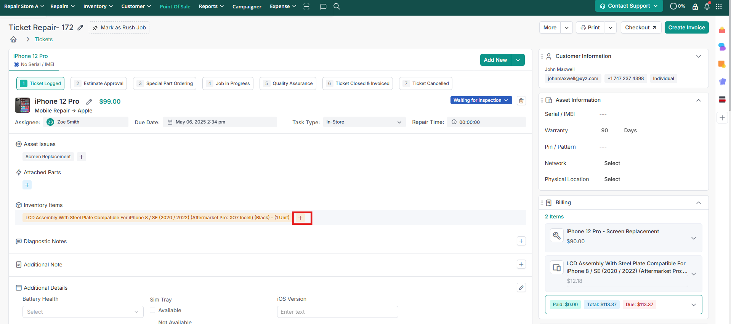The height and width of the screenshot is (324, 731).
Task: Edit iPhone 12 Pro device name pencil
Action: (89, 102)
